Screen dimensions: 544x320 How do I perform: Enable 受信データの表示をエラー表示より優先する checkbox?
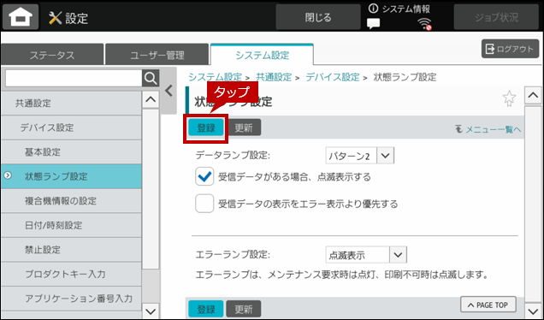coord(204,204)
